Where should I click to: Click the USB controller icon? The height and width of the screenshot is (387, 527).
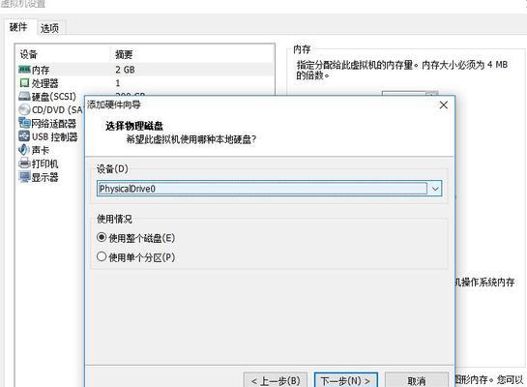click(x=24, y=136)
